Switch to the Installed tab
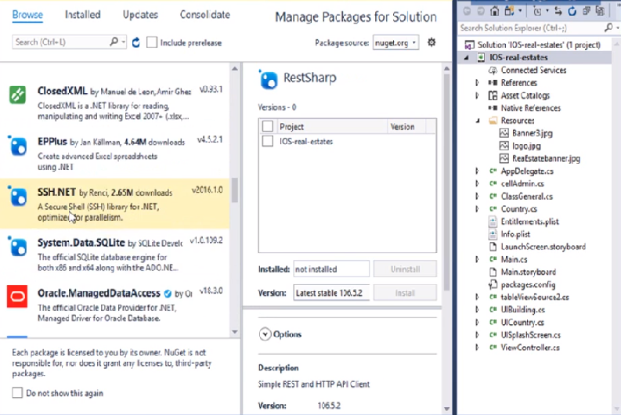621x415 pixels. 83,15
